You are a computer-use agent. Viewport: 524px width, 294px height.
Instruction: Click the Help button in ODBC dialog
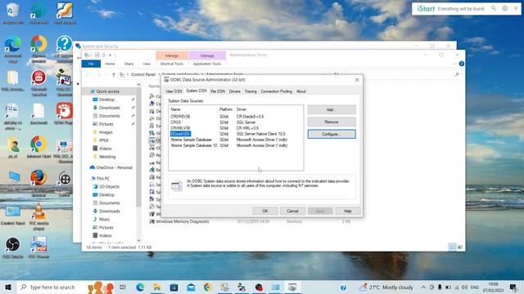pos(347,211)
